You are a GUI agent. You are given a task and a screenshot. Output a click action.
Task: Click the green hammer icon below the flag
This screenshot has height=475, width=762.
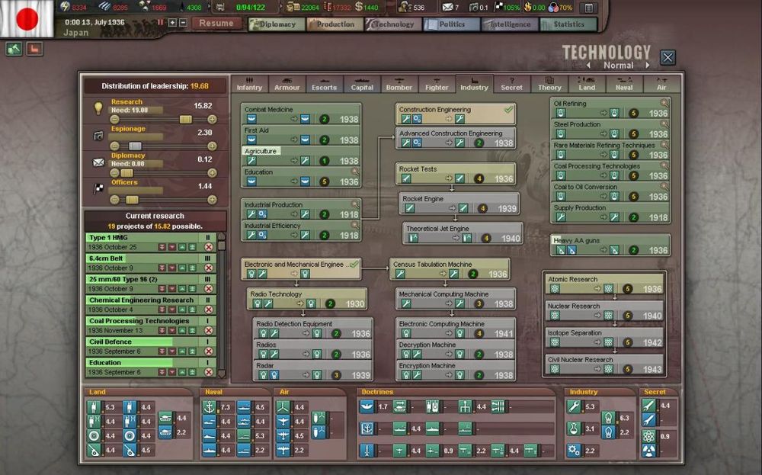coord(14,49)
